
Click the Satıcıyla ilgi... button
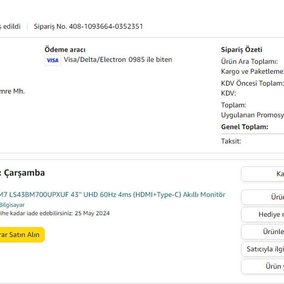pyautogui.click(x=263, y=249)
